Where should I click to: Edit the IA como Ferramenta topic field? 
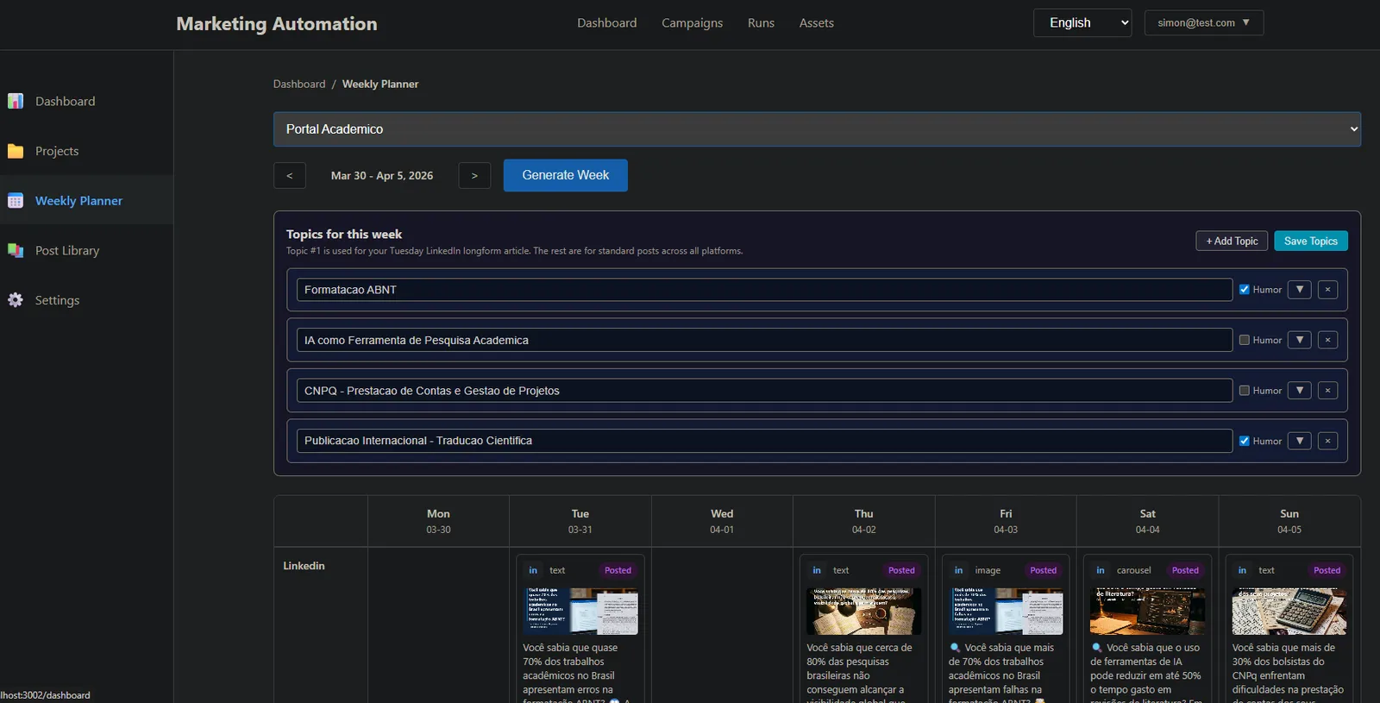click(764, 340)
